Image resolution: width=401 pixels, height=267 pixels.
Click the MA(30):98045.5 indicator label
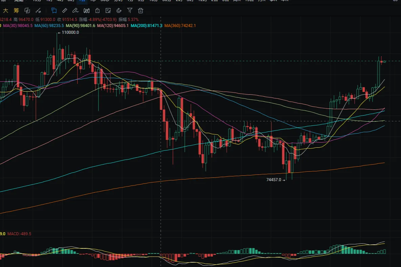[18, 26]
